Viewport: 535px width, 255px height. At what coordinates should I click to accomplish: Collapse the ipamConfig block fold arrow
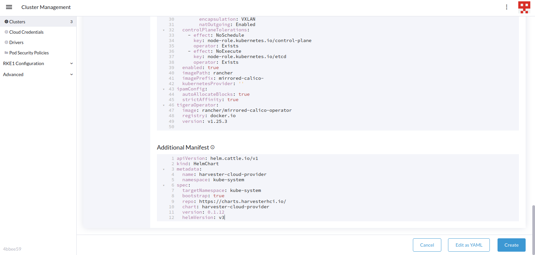[x=164, y=89]
